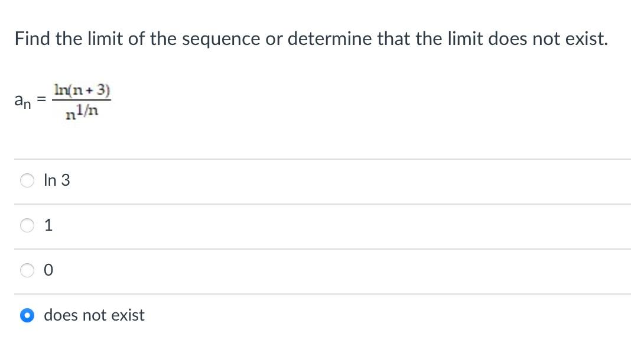
Task: Click the "does not exist" answer label
Action: pos(94,315)
